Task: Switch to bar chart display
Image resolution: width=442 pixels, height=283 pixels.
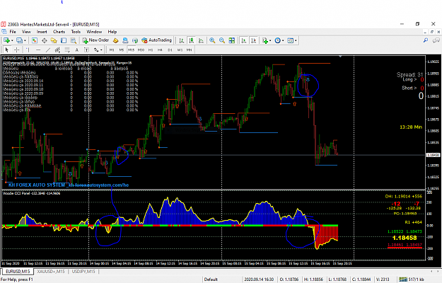Action: coord(182,40)
